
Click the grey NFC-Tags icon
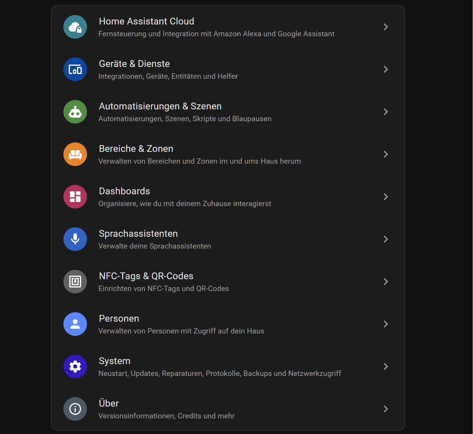(x=75, y=282)
